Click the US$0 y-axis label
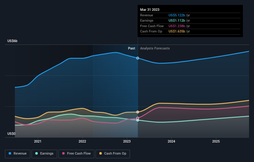Viewport: 254px width, 162px height. tap(11, 134)
